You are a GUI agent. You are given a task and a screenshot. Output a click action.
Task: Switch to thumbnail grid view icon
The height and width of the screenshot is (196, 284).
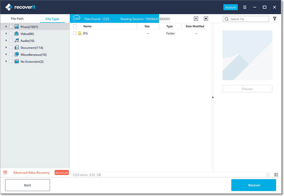[x=268, y=174]
